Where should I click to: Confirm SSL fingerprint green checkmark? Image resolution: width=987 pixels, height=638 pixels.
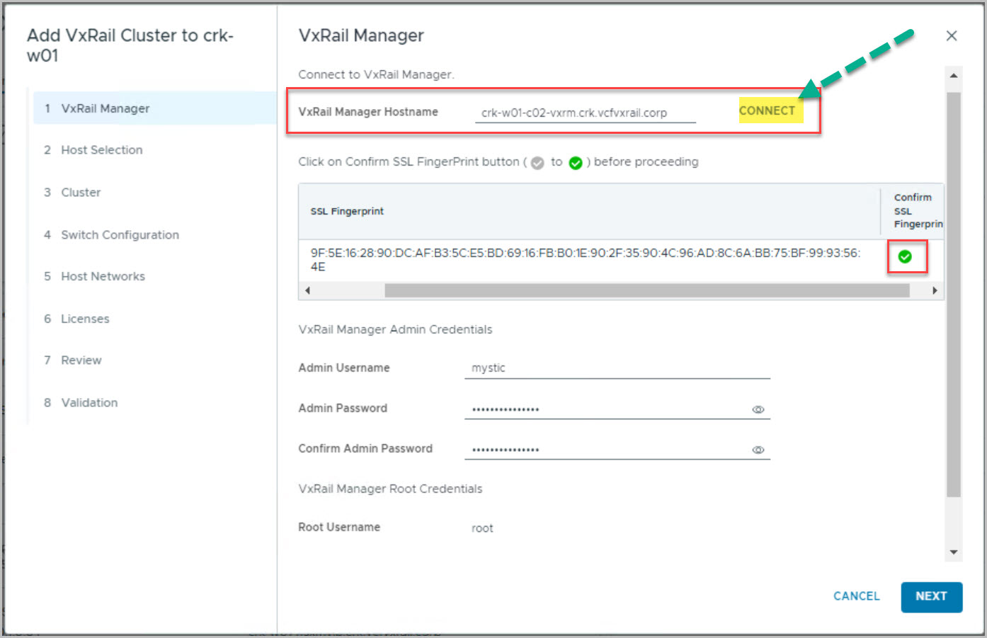click(x=905, y=256)
